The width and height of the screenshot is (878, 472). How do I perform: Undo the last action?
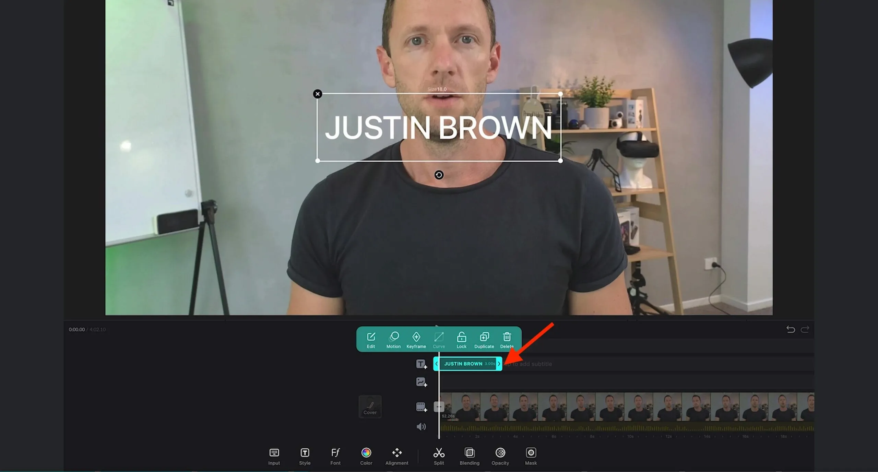pyautogui.click(x=790, y=329)
